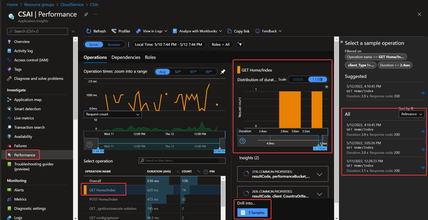Open Failures page

(x=21, y=146)
